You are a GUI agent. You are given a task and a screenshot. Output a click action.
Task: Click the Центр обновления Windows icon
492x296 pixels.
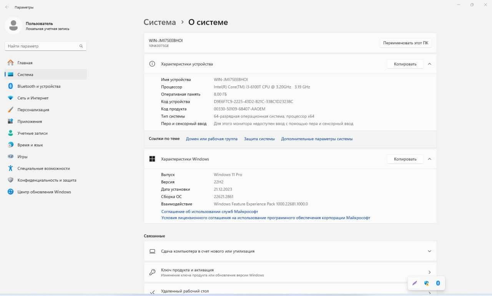(10, 192)
